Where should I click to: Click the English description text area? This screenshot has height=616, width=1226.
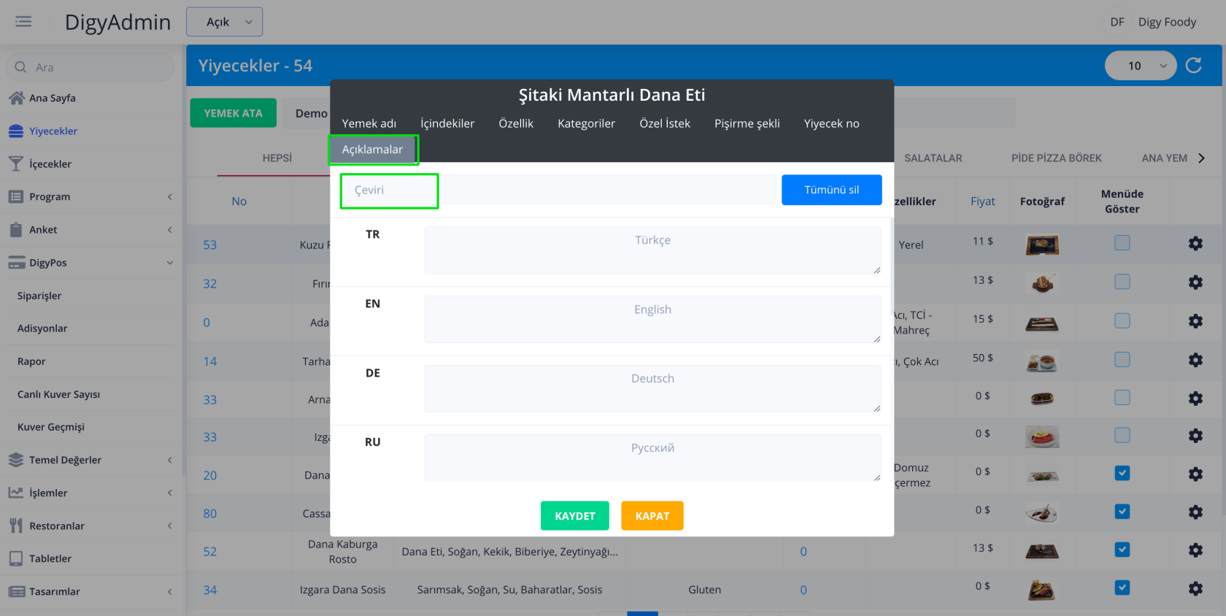[652, 319]
